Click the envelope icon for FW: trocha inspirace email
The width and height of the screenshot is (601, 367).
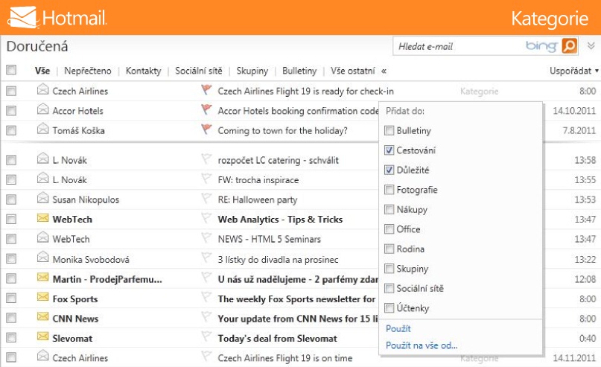click(x=43, y=178)
